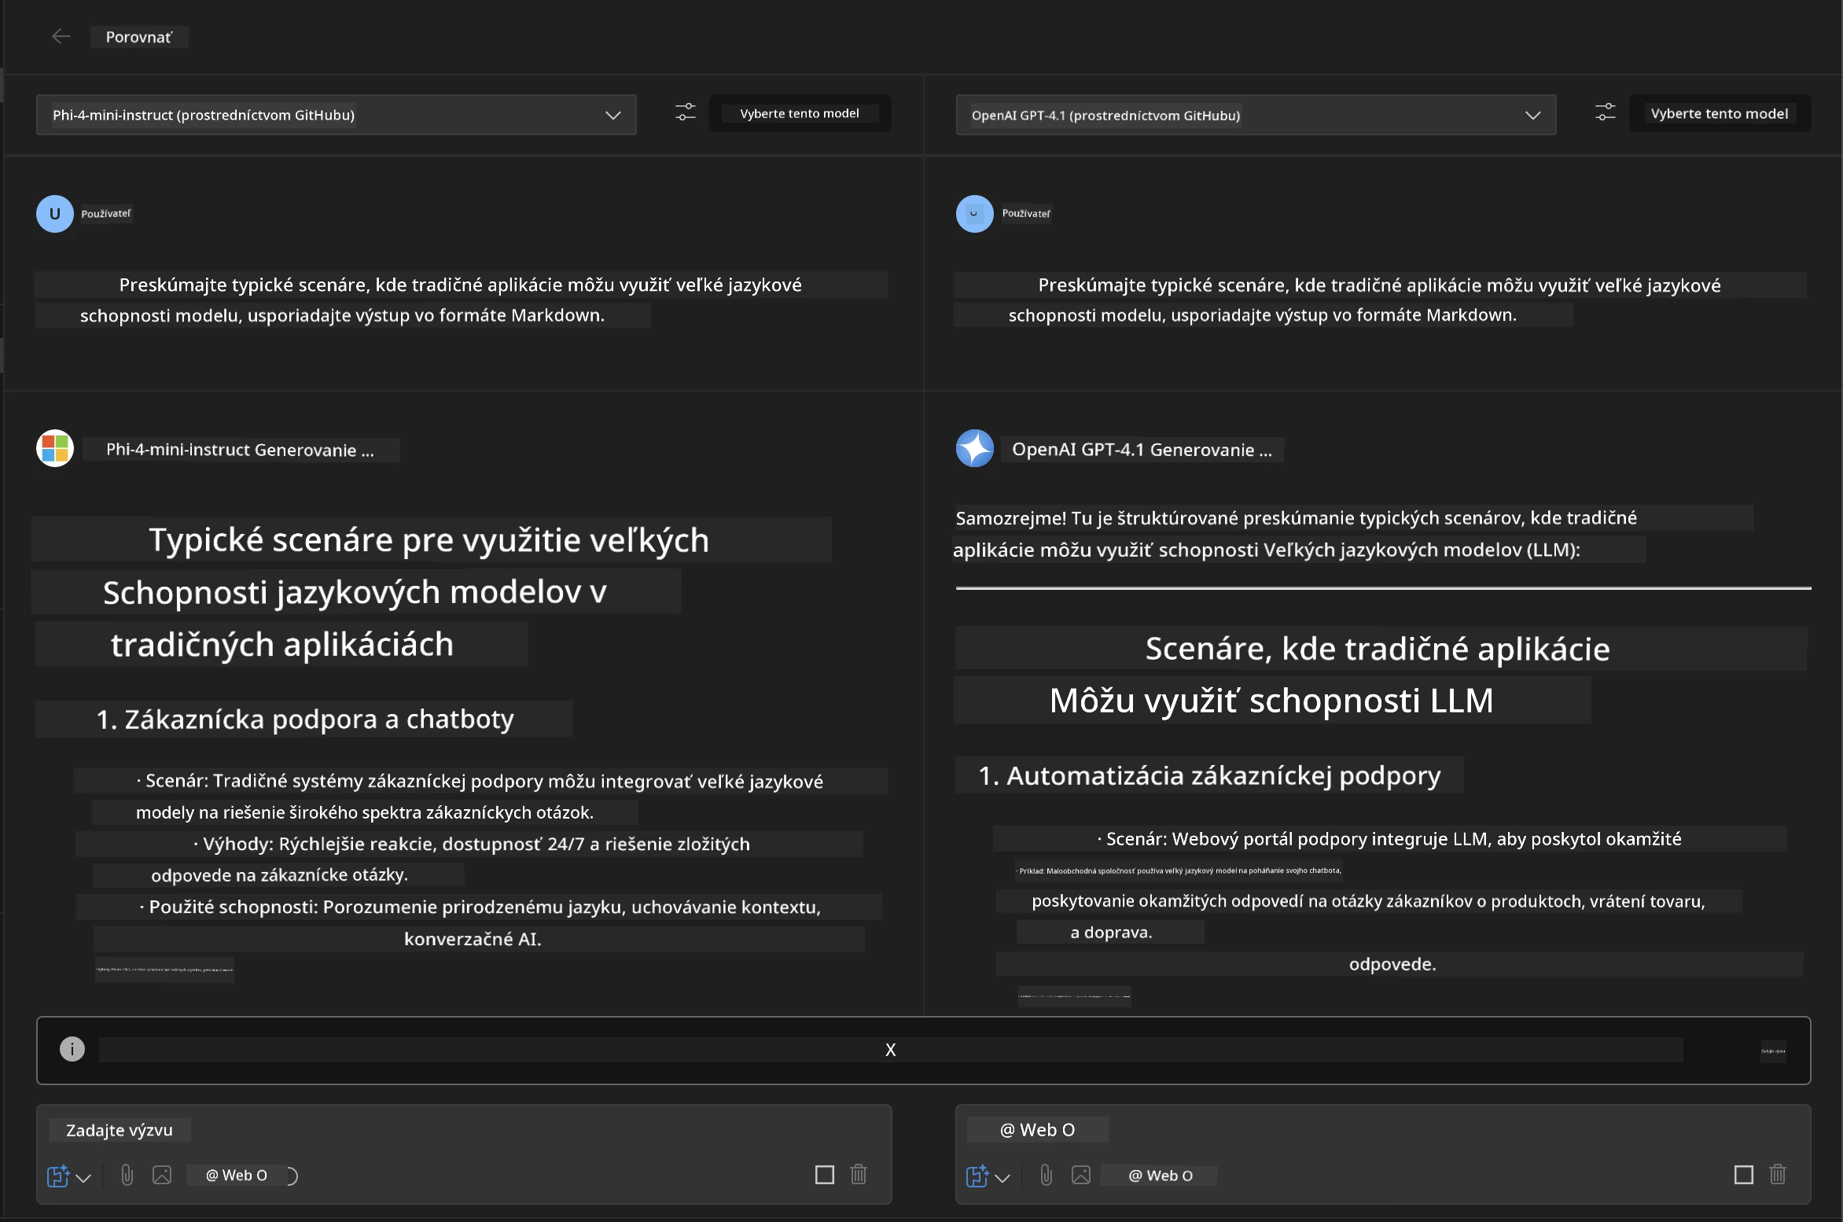
Task: Click the Scenár: Webový portál podpory line
Action: [1389, 839]
